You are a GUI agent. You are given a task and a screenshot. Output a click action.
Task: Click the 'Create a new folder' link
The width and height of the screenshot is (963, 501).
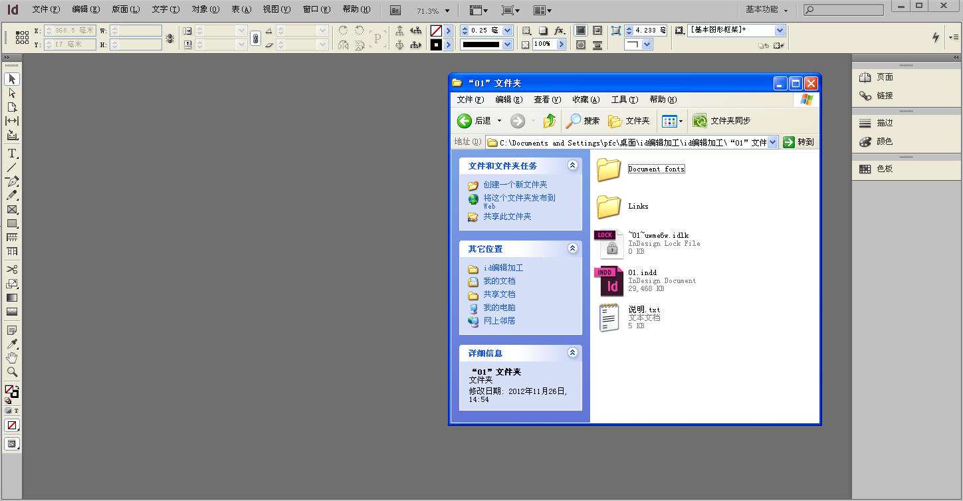point(515,185)
